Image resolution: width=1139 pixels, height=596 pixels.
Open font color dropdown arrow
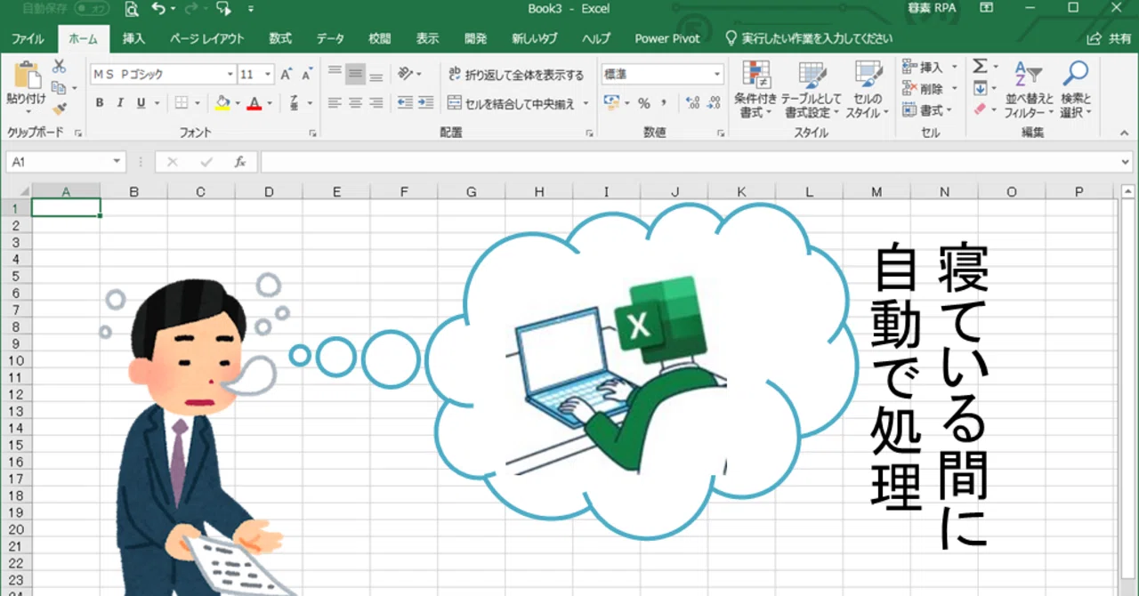(x=270, y=103)
